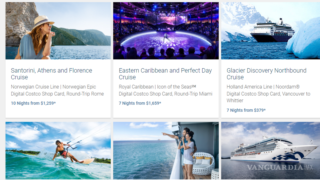
Task: Click the kitesurfer on wave image
Action: [58, 150]
